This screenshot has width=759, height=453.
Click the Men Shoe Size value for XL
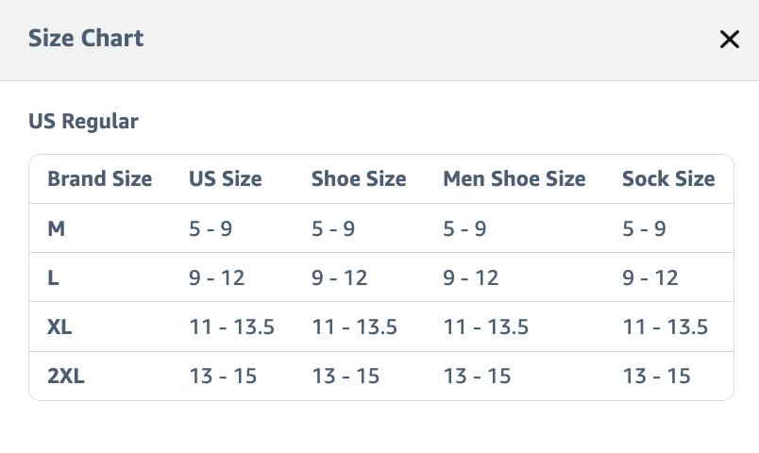pyautogui.click(x=485, y=327)
